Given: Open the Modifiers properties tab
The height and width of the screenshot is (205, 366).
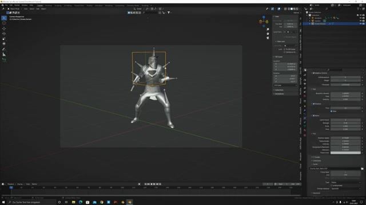Looking at the screenshot, I should point(305,110).
